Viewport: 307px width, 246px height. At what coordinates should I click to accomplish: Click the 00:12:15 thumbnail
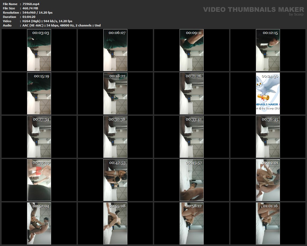268,50
